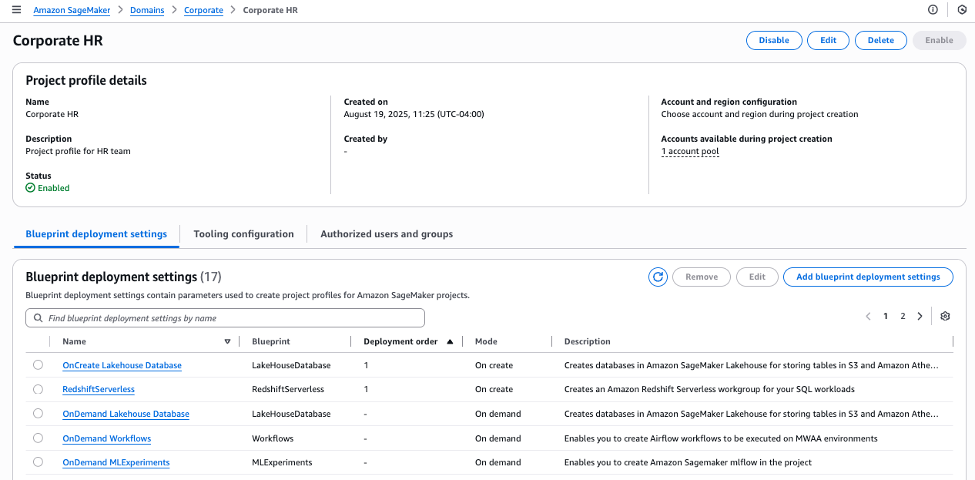
Task: Focus the find blueprint settings search field
Action: [x=225, y=318]
